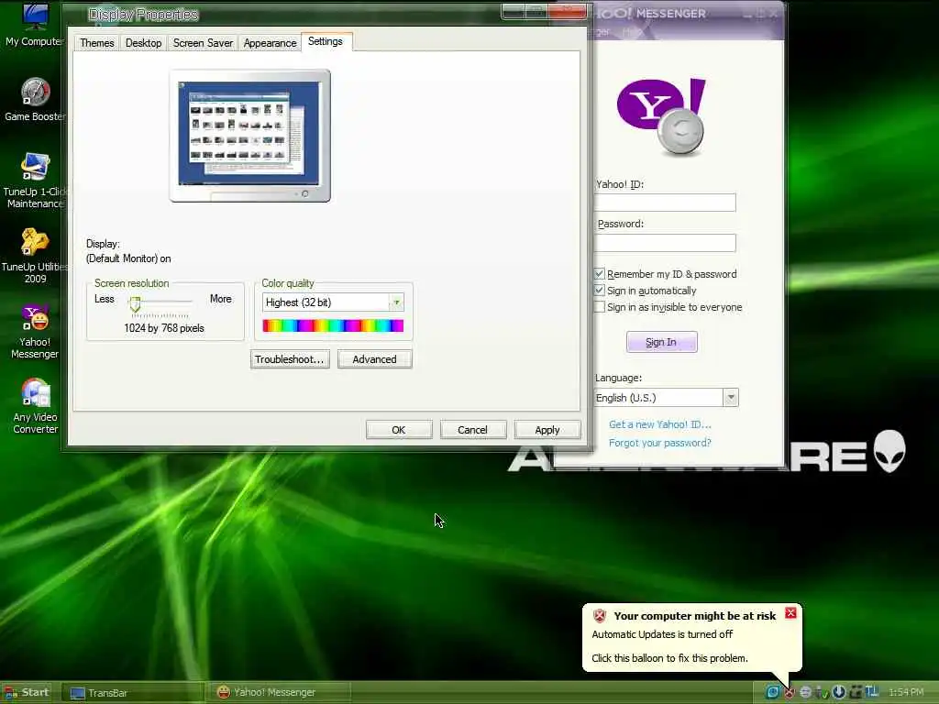Viewport: 939px width, 704px height.
Task: Switch to the Desktop tab
Action: 144,43
